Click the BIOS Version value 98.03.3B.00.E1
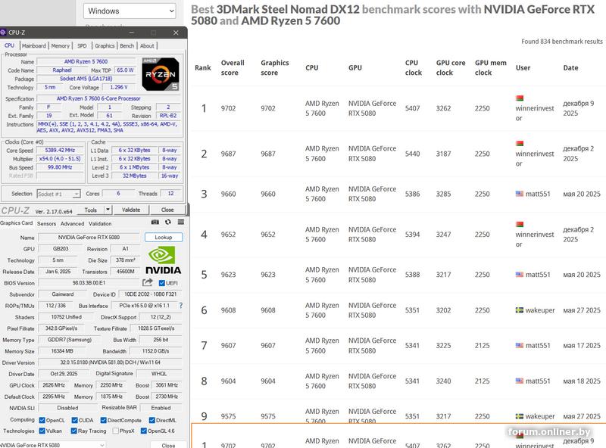 (x=89, y=283)
